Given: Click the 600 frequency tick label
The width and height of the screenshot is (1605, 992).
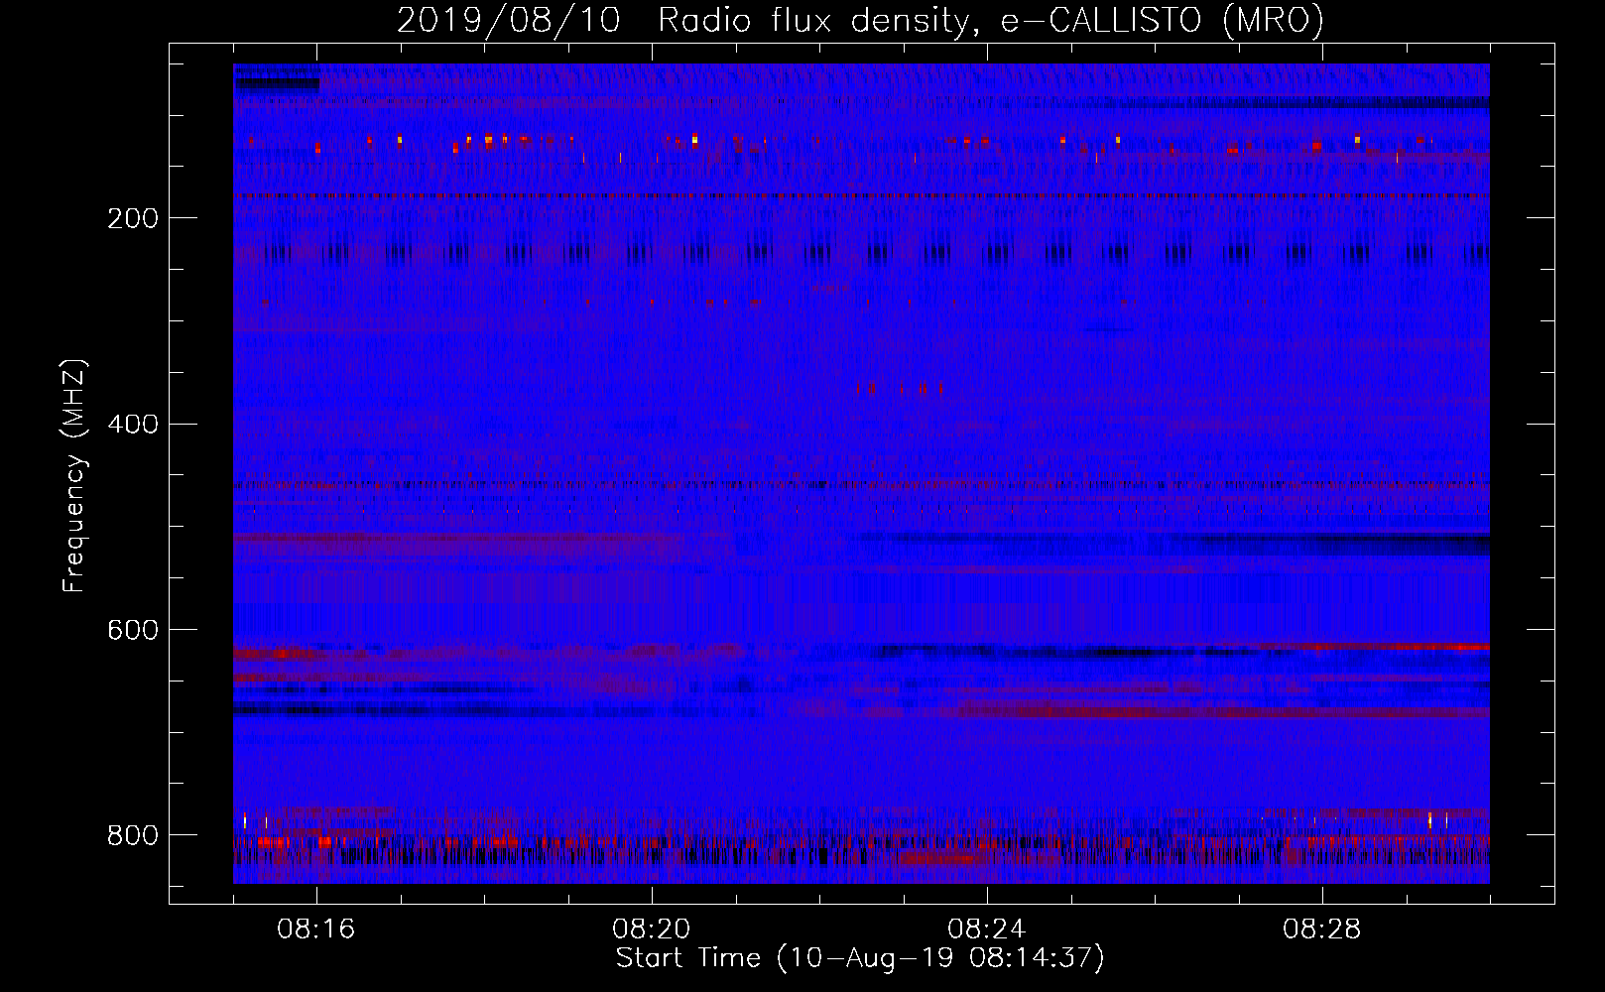Looking at the screenshot, I should click(x=132, y=631).
